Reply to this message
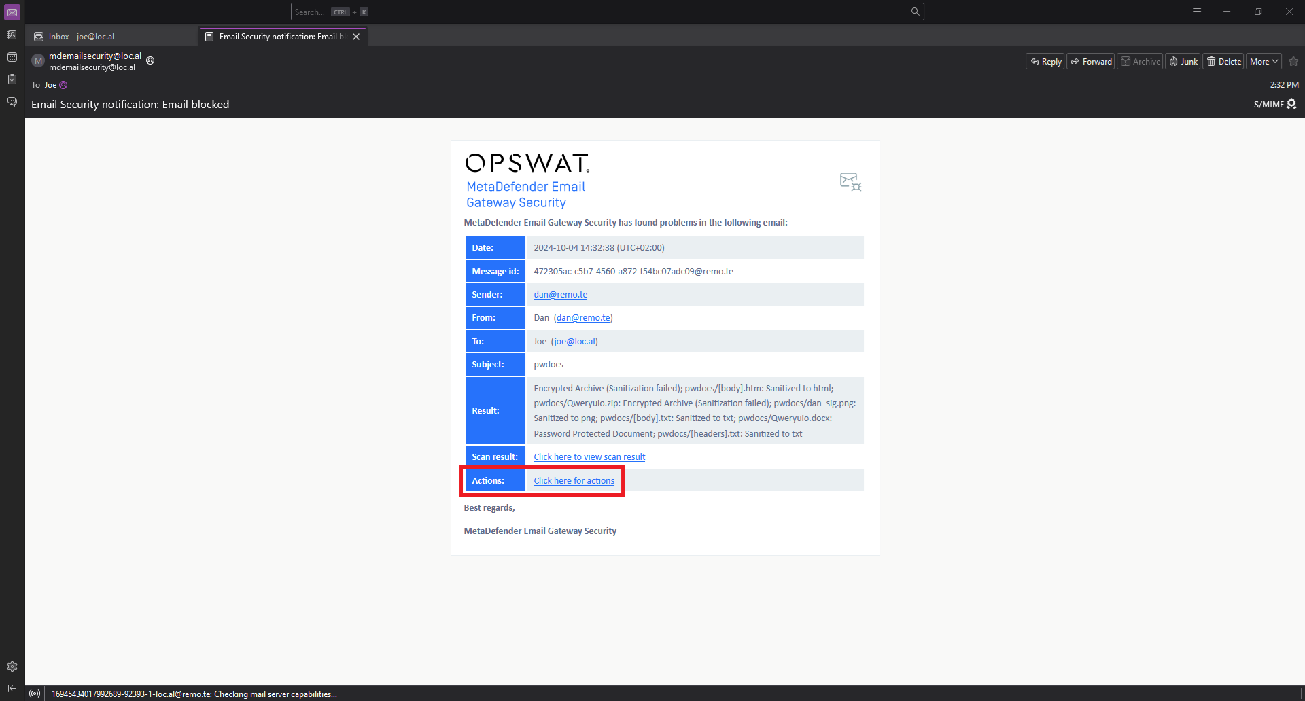The height and width of the screenshot is (701, 1305). [x=1045, y=61]
